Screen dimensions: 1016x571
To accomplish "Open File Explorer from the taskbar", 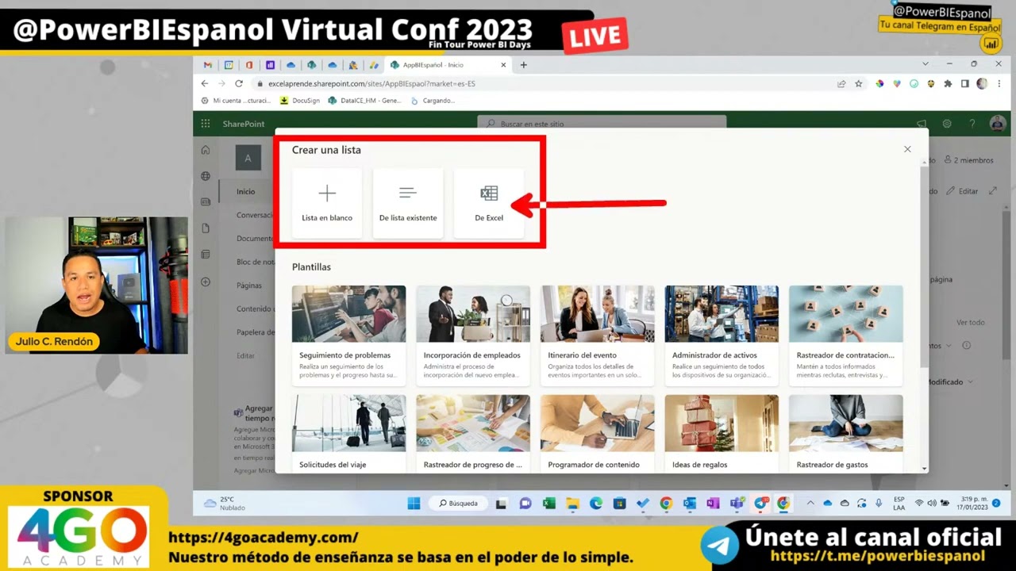I will 572,503.
